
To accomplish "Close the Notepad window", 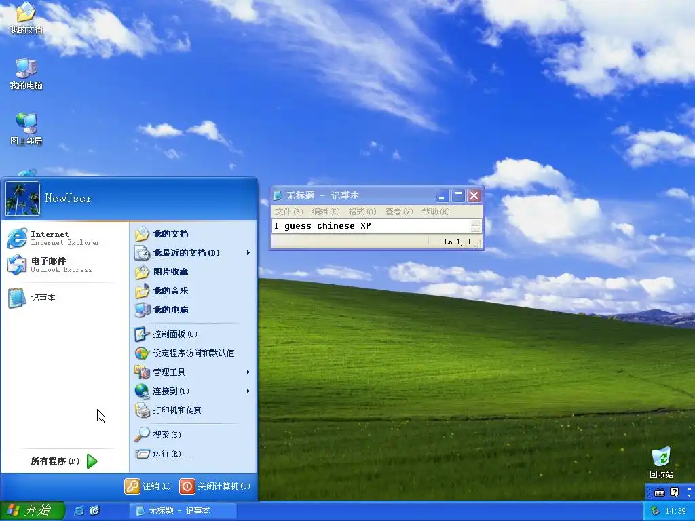I will [x=474, y=196].
